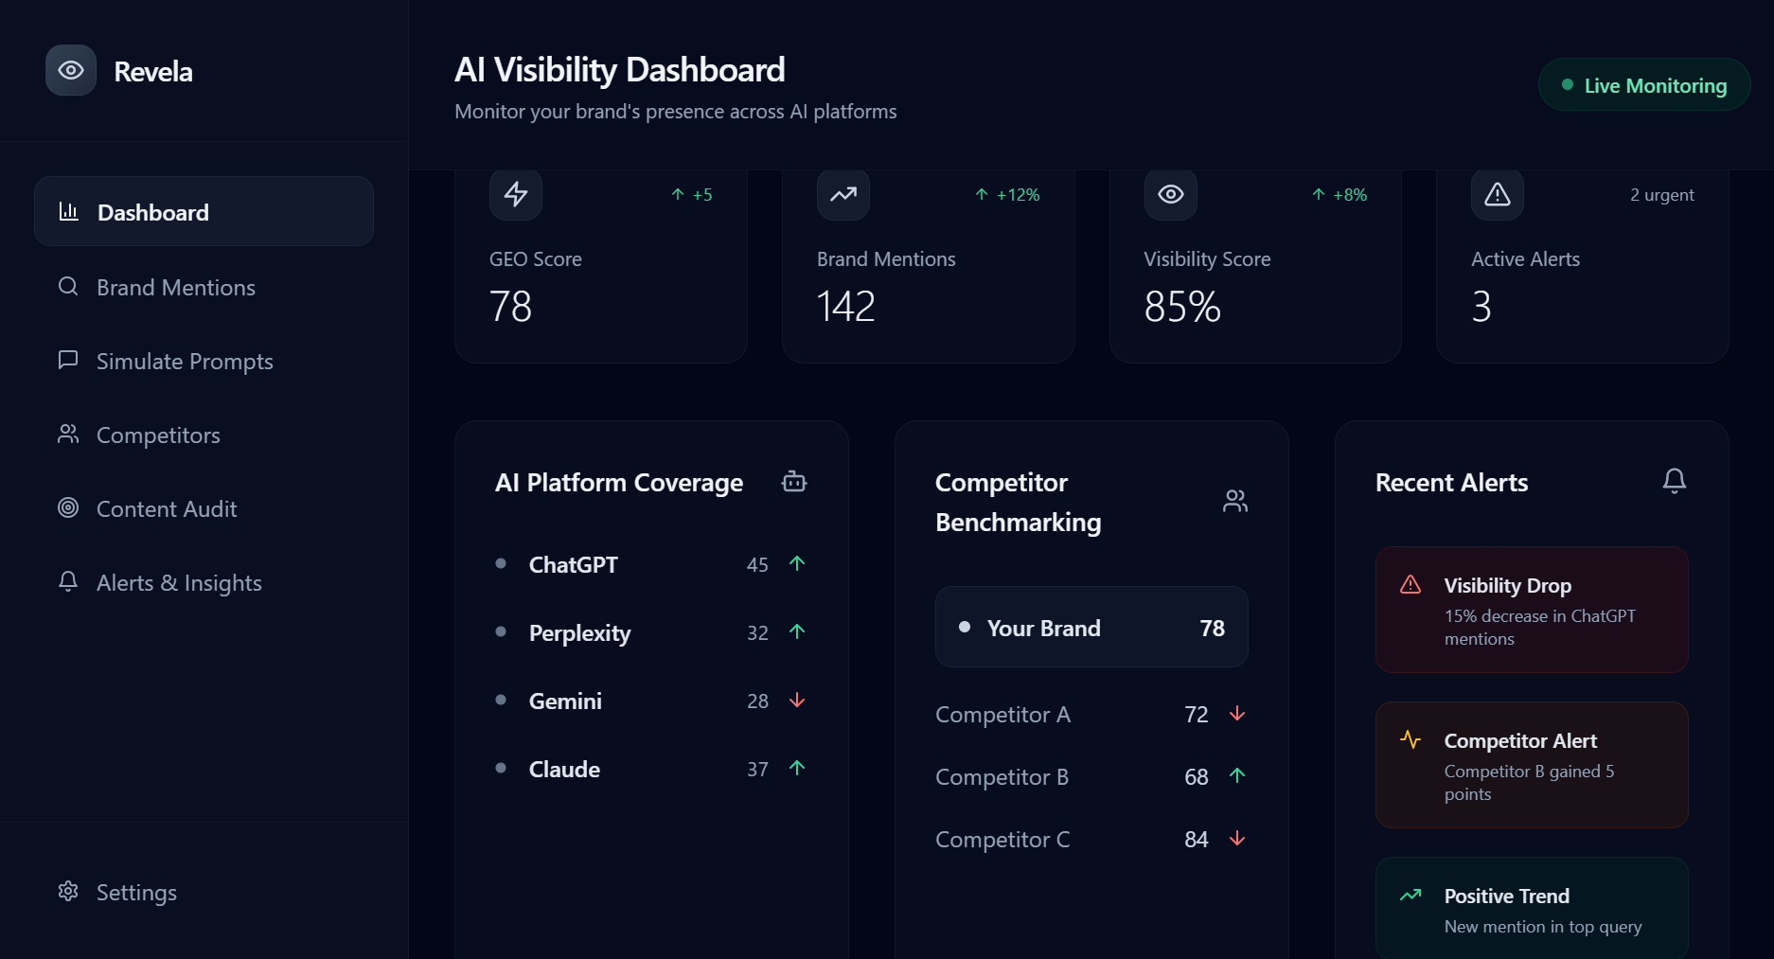
Task: Open the Dashboard nav item
Action: 204,211
